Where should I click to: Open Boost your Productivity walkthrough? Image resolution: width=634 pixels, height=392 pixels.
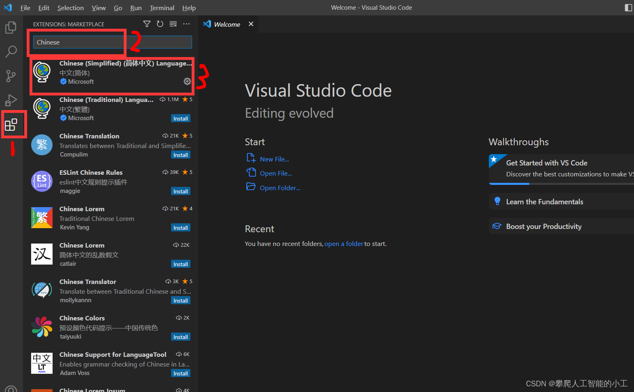(562, 226)
